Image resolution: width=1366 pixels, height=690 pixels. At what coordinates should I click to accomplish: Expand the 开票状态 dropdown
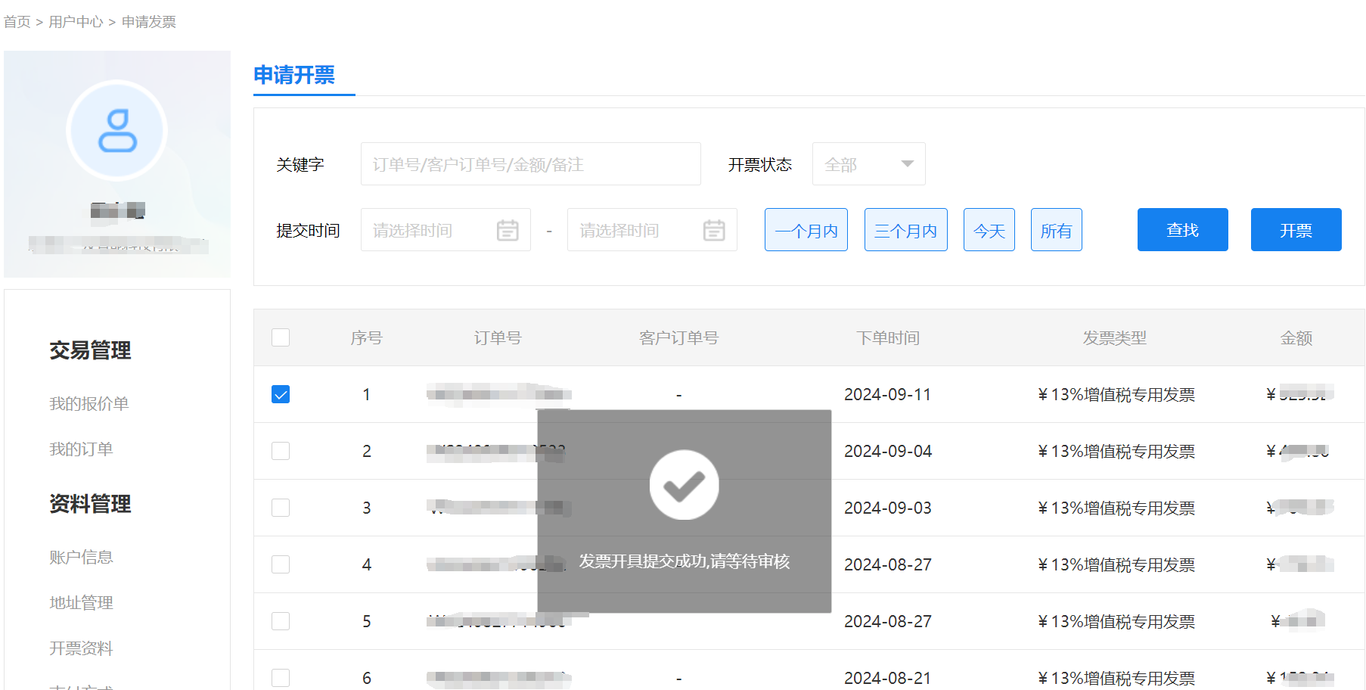pos(868,164)
